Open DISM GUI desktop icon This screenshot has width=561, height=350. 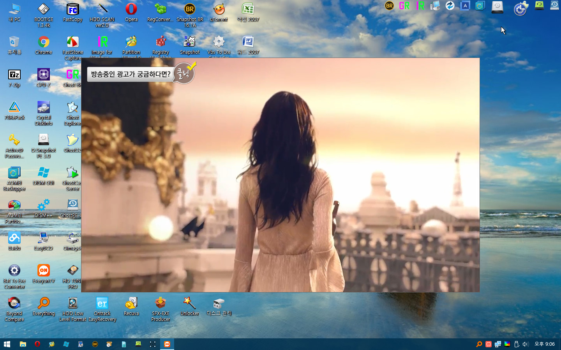click(x=44, y=176)
